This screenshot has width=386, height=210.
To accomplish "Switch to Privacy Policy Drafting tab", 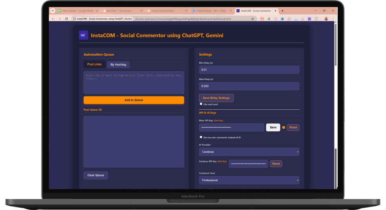I will (167, 11).
